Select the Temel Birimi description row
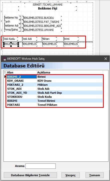The height and width of the screenshot is (181, 110). (x=55, y=101)
